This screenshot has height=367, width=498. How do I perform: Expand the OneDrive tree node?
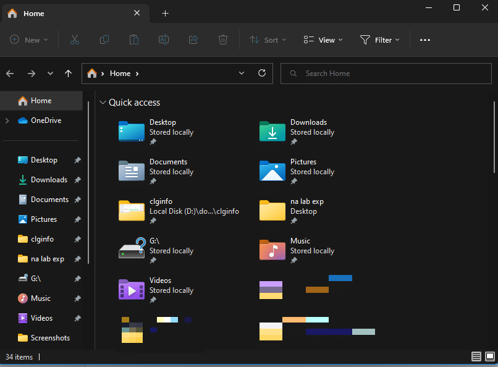point(7,120)
